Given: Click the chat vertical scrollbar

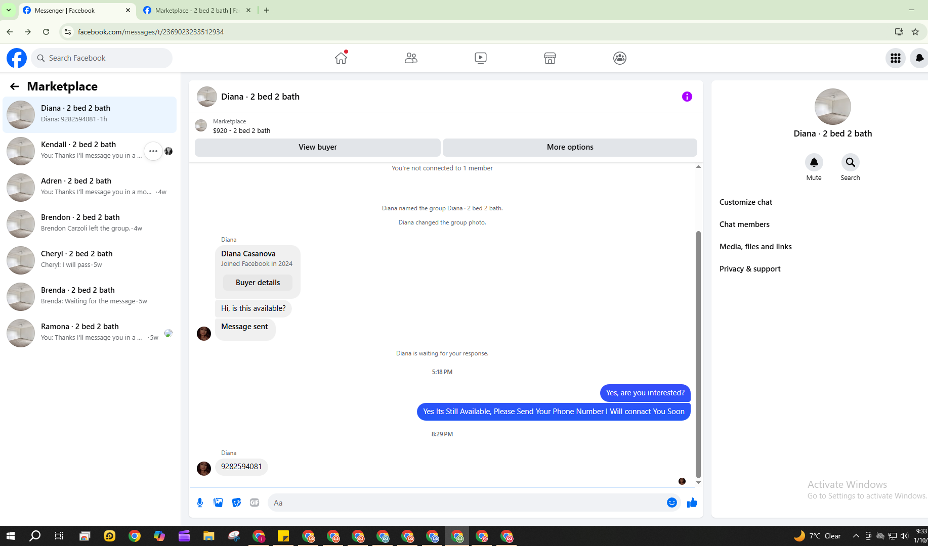Looking at the screenshot, I should coord(698,354).
